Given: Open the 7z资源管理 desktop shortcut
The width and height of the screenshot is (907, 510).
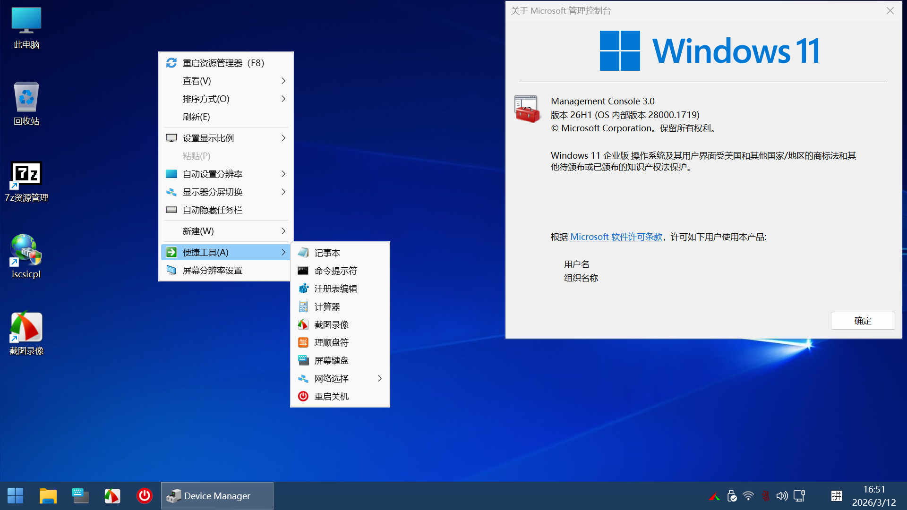Looking at the screenshot, I should point(26,174).
